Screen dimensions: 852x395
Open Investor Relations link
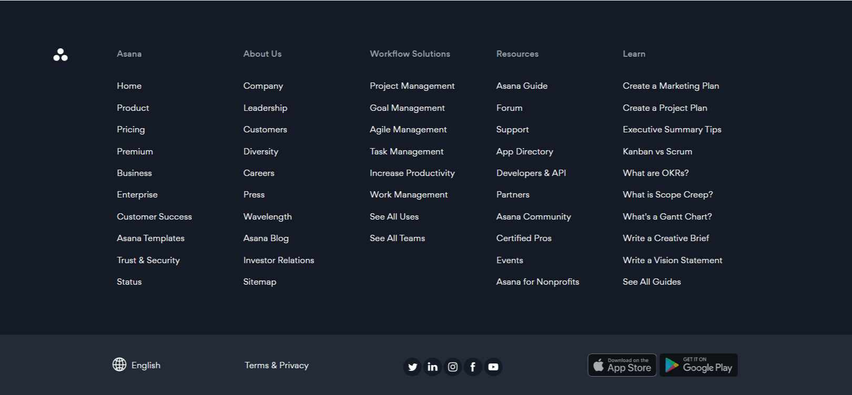click(279, 260)
